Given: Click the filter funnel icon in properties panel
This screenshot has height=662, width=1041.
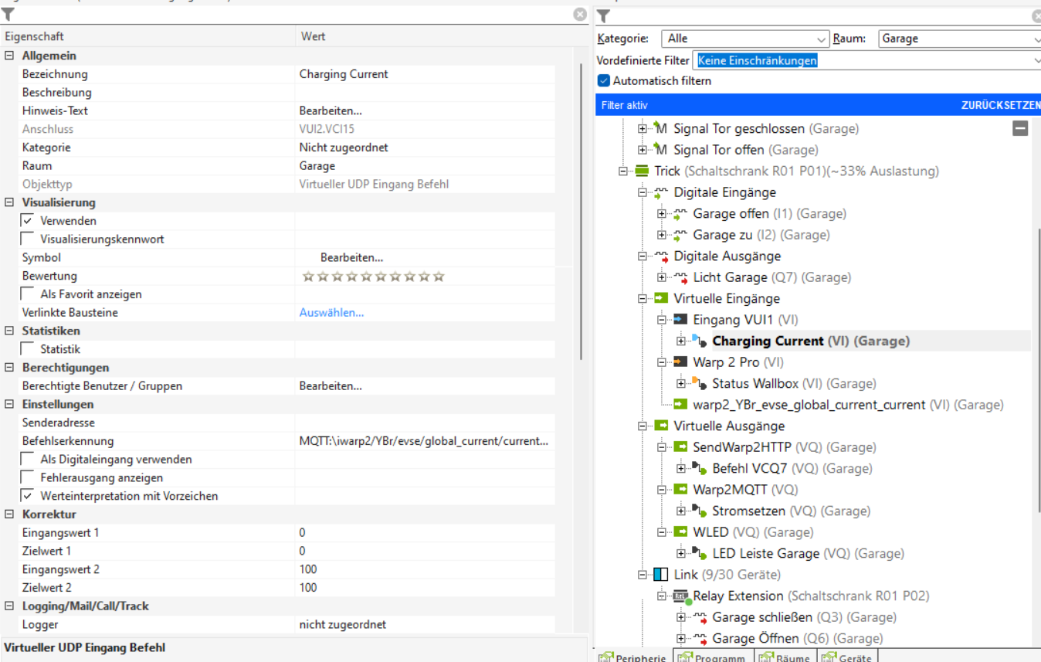Looking at the screenshot, I should [8, 15].
